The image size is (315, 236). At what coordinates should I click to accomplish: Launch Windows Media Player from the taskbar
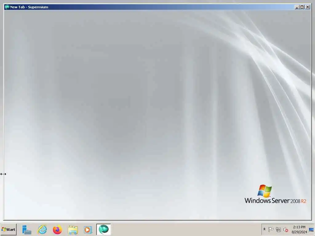tap(88, 229)
